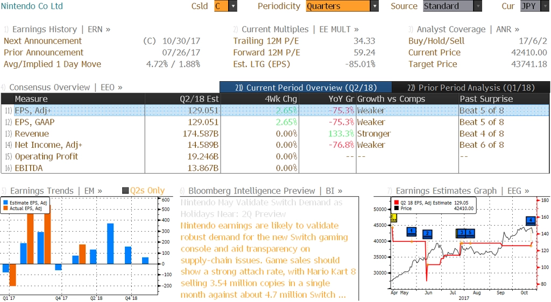
Task: Click the Trailing 12M P/E value 34.33
Action: pos(364,41)
